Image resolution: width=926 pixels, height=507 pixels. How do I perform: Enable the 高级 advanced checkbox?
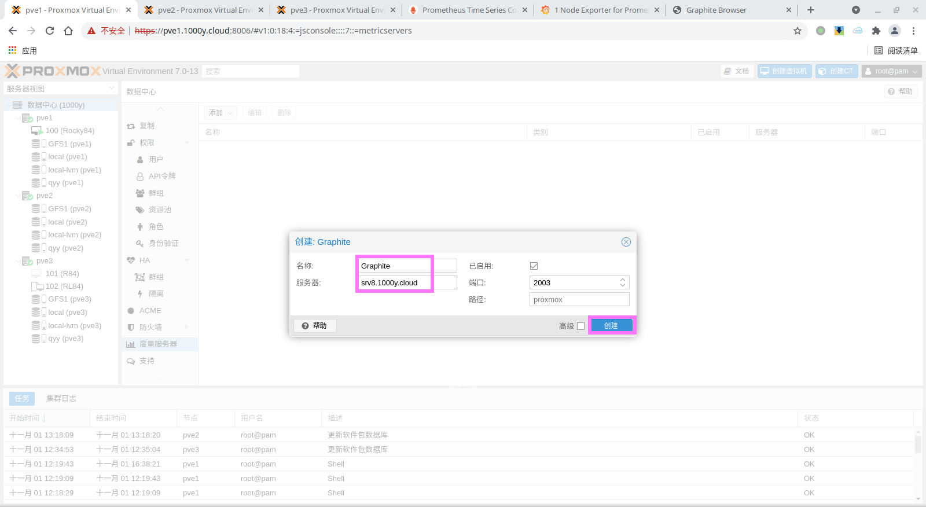580,326
